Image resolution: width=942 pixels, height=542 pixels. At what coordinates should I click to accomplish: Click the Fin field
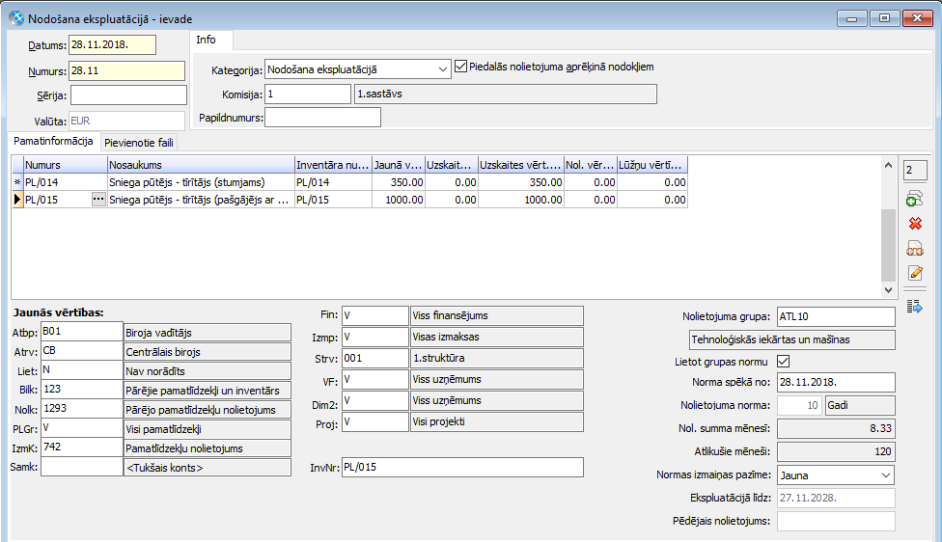(x=375, y=315)
